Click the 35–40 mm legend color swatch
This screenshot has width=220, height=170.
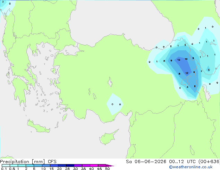[86, 165]
